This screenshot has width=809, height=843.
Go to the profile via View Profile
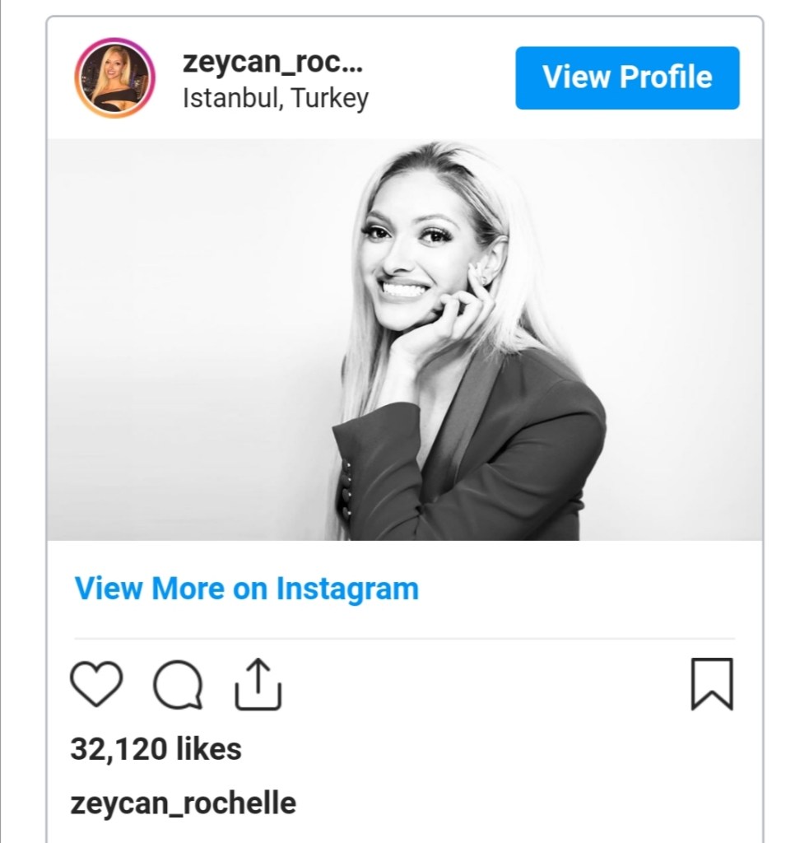627,77
